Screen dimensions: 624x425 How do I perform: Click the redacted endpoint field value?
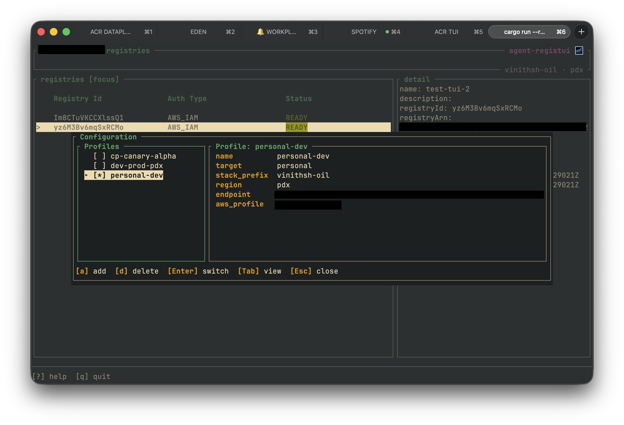(409, 195)
